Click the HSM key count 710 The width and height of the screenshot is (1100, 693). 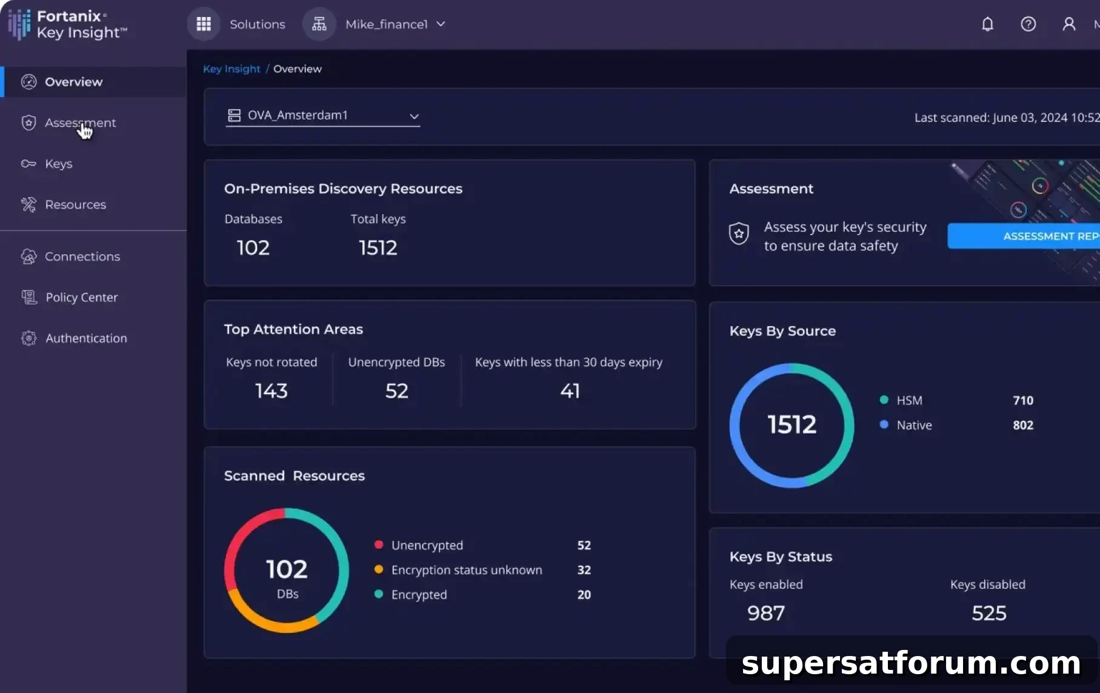[1023, 400]
